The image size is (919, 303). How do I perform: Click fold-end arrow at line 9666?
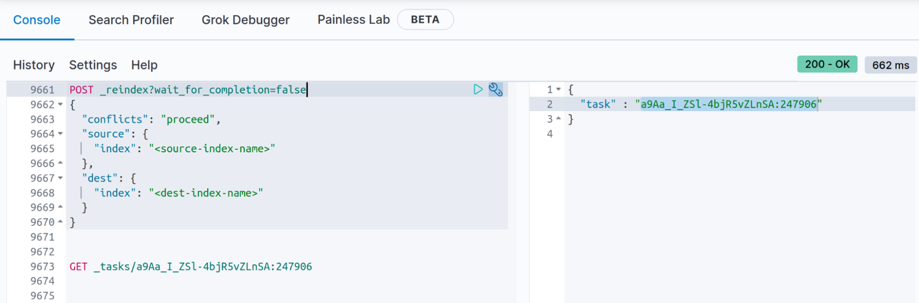(60, 163)
